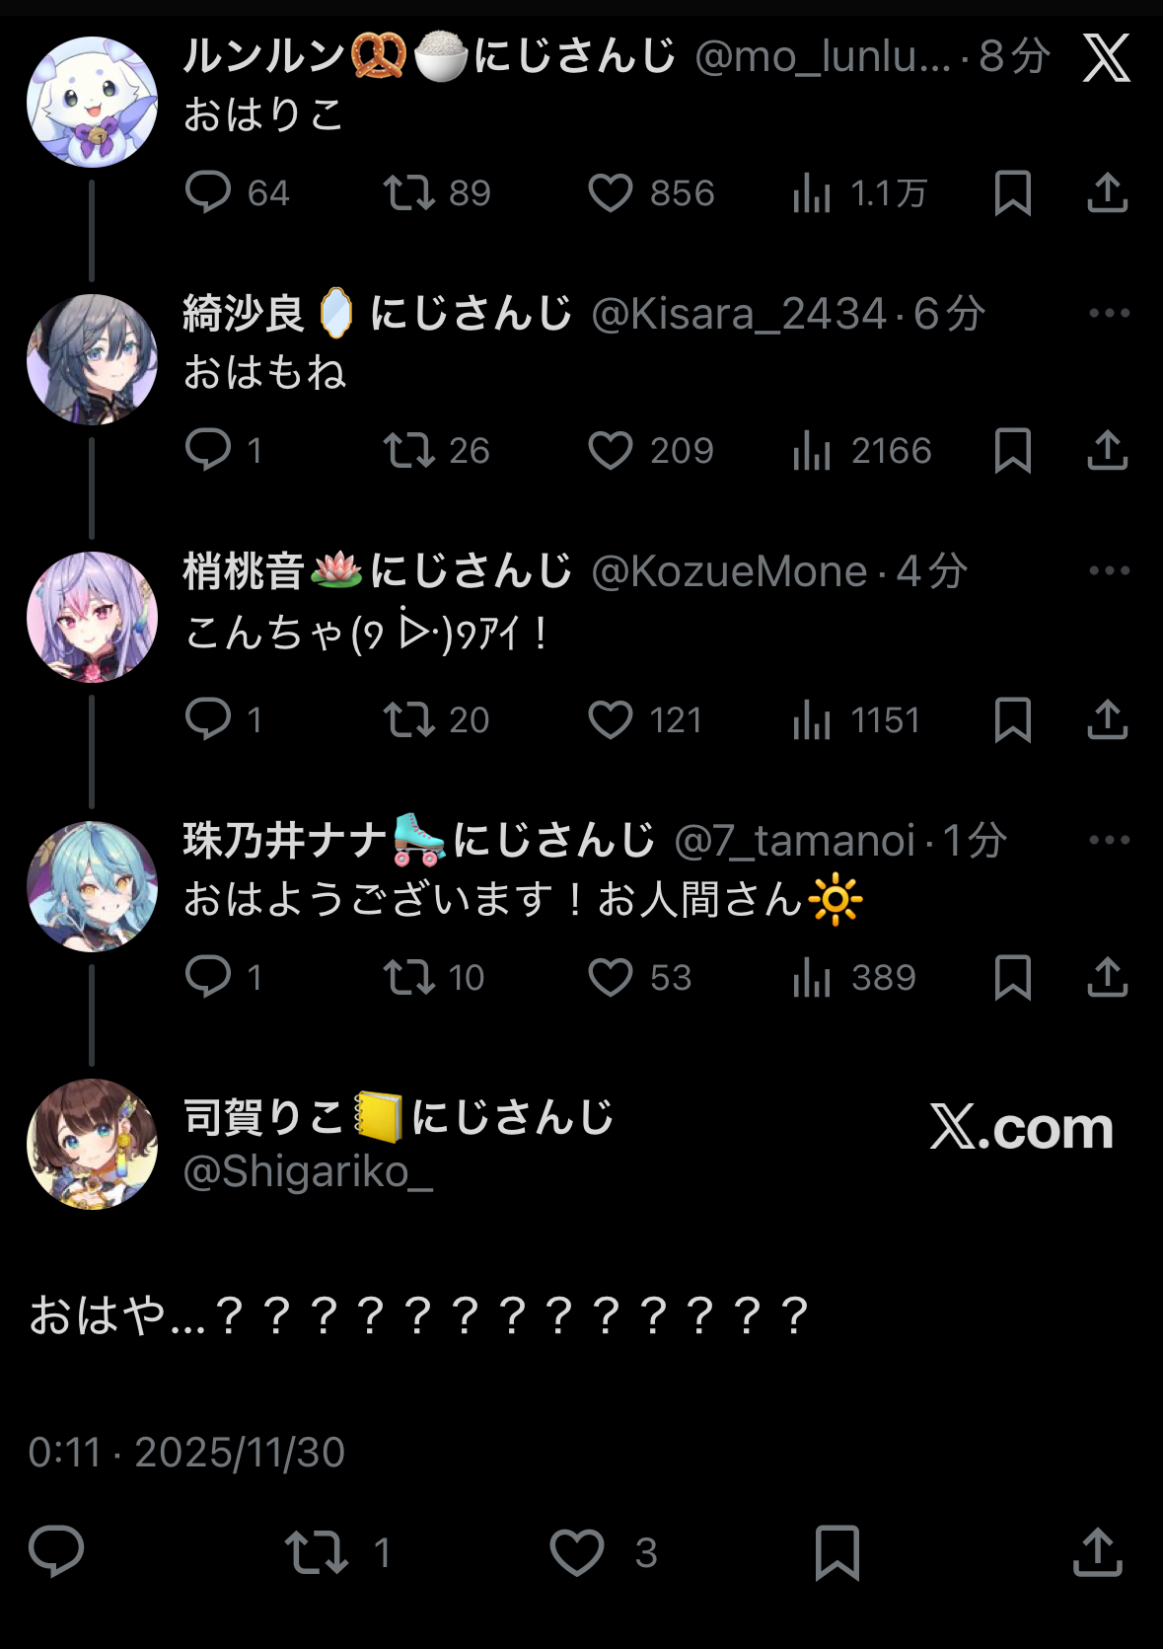Open more options for Kisara_2434 tweet
This screenshot has width=1163, height=1649.
[1109, 313]
